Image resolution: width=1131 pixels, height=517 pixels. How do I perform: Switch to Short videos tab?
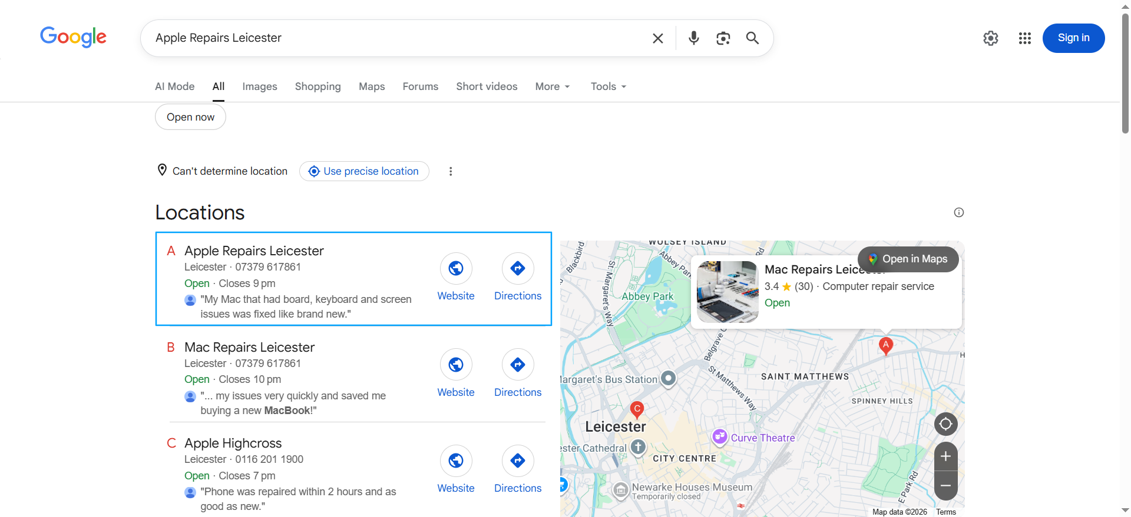click(487, 86)
